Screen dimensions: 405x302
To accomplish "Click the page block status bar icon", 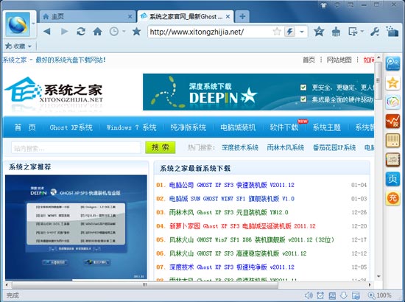I will click(x=356, y=295).
